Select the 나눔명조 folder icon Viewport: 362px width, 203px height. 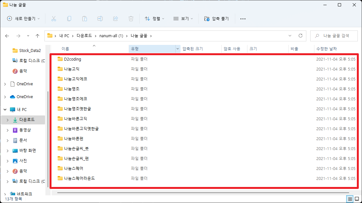[60, 89]
